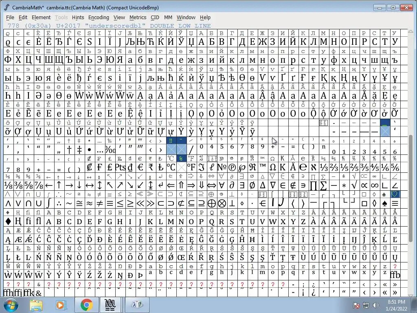Open the Window menu

(x=186, y=17)
